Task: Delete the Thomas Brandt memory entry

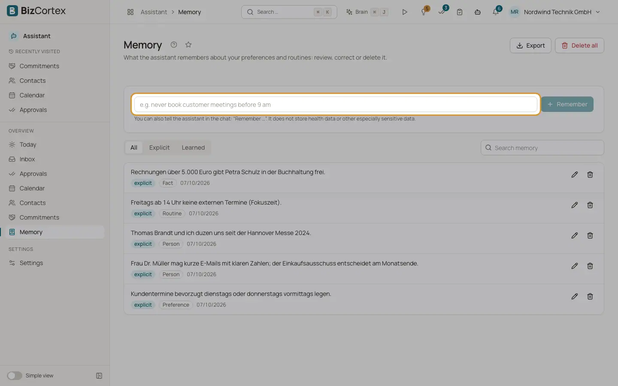Action: [590, 235]
